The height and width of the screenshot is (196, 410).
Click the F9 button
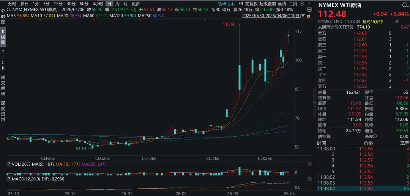pos(241,4)
